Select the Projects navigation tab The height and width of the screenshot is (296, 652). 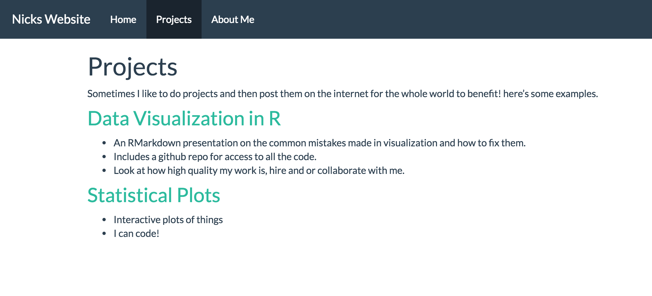coord(174,19)
